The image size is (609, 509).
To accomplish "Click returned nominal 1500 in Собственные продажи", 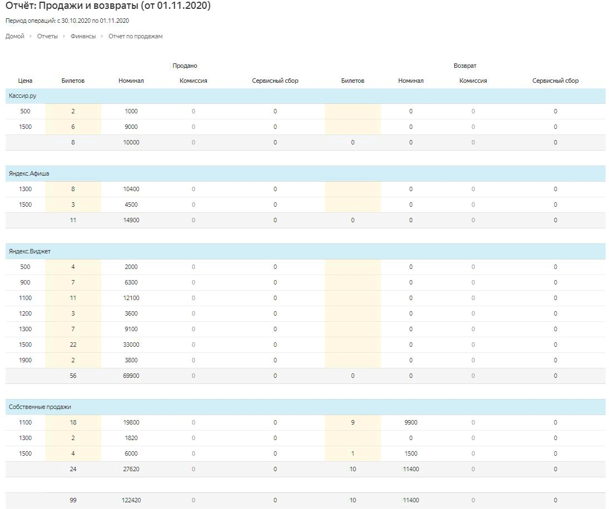I will (x=411, y=453).
